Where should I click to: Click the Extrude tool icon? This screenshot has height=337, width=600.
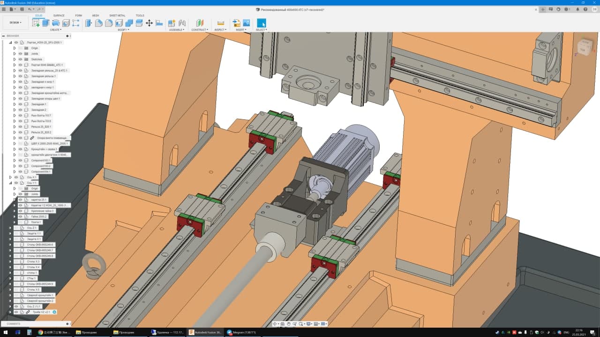tap(45, 23)
